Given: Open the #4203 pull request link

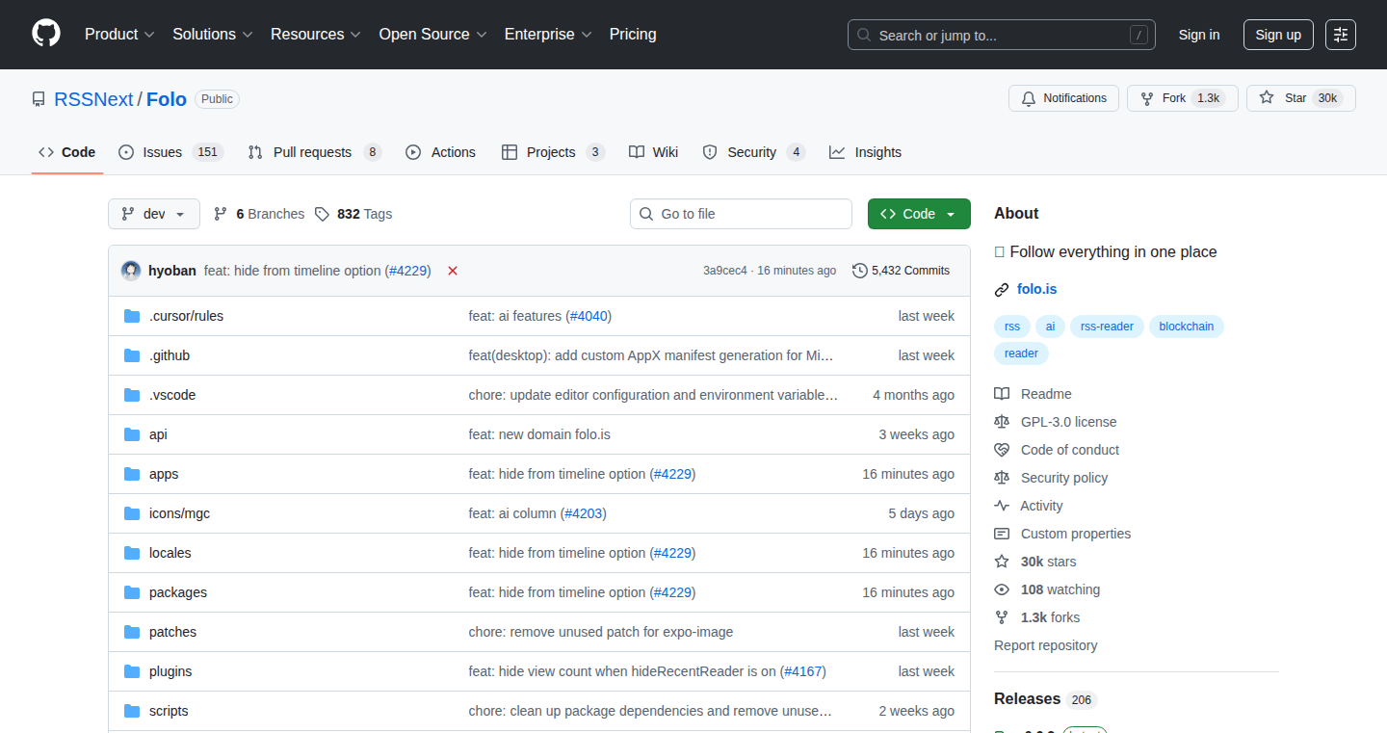Looking at the screenshot, I should click(x=584, y=513).
